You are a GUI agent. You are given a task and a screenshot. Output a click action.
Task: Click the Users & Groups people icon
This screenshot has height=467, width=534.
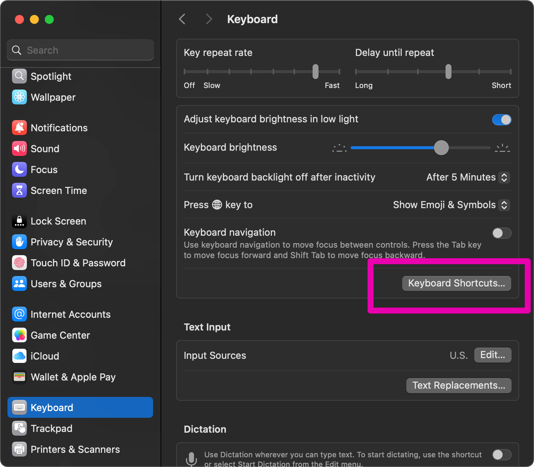[x=19, y=283]
